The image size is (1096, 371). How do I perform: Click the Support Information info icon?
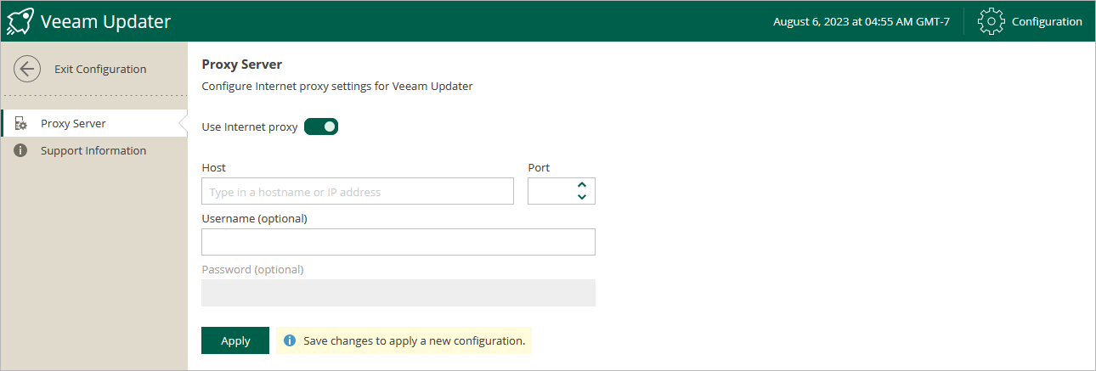(x=21, y=151)
